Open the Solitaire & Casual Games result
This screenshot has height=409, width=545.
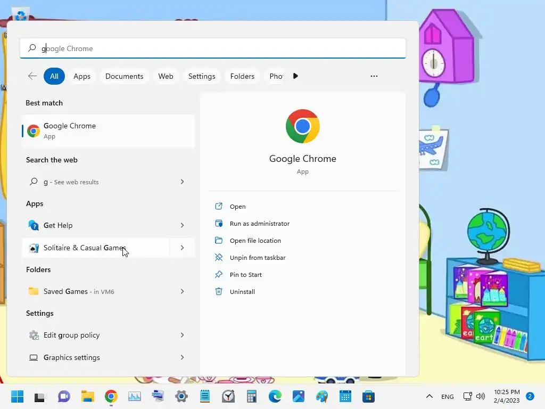click(x=96, y=248)
